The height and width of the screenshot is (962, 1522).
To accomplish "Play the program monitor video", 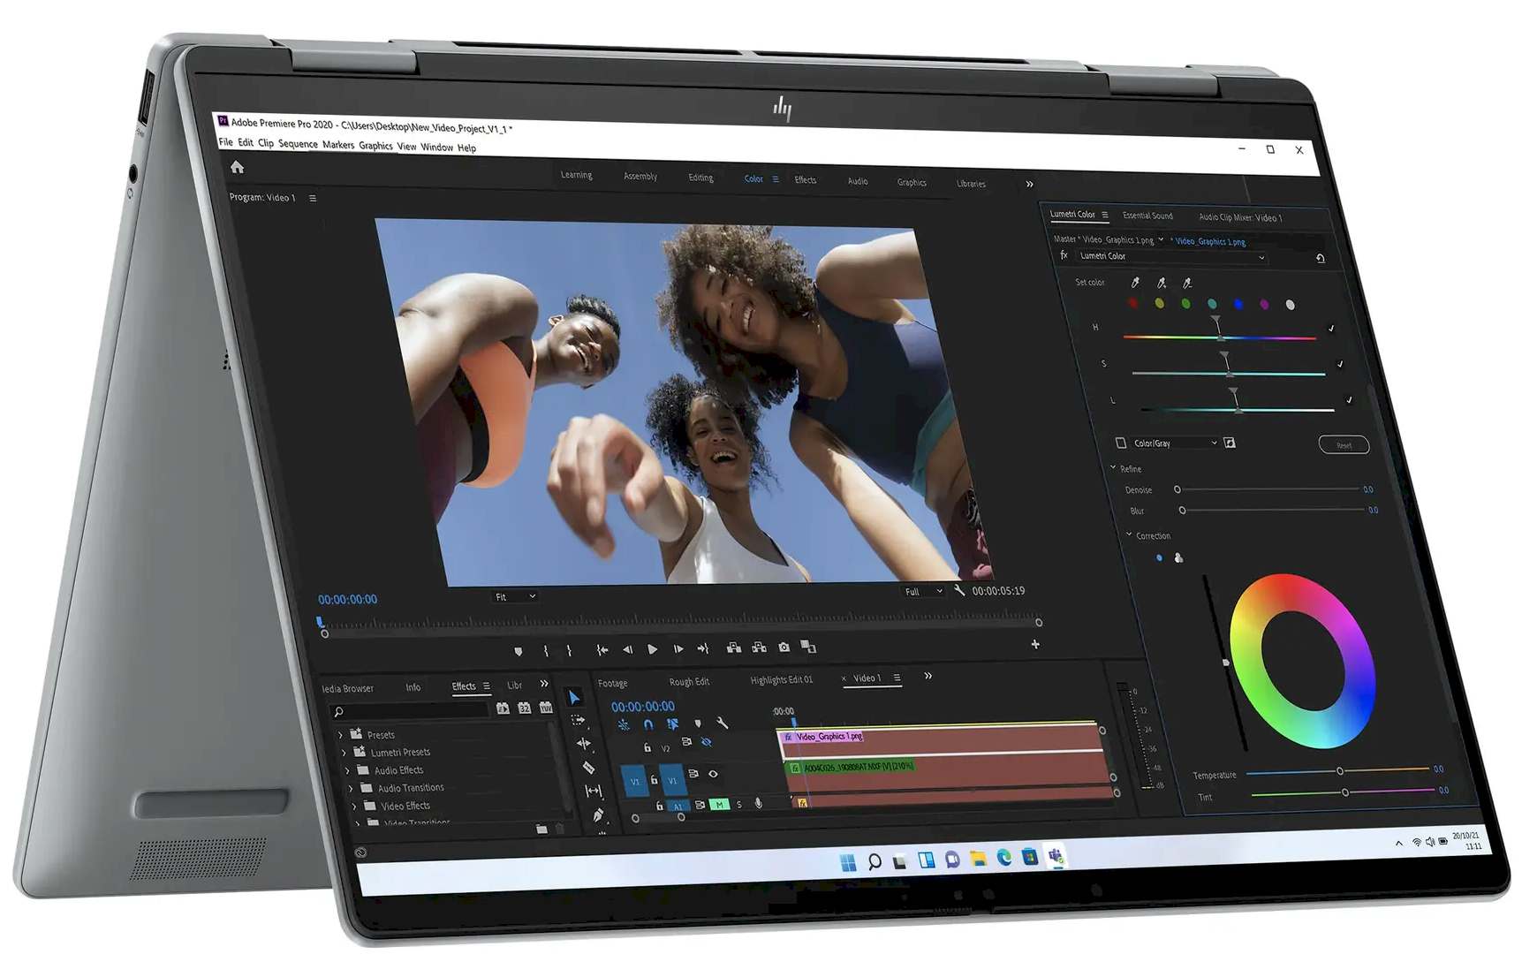I will tap(652, 649).
